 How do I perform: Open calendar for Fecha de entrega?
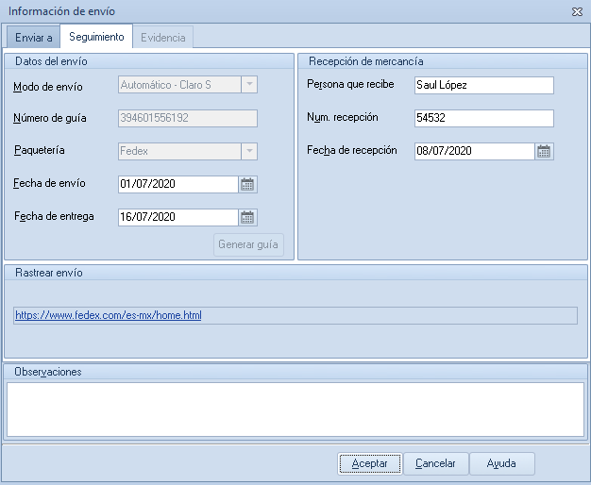point(247,217)
